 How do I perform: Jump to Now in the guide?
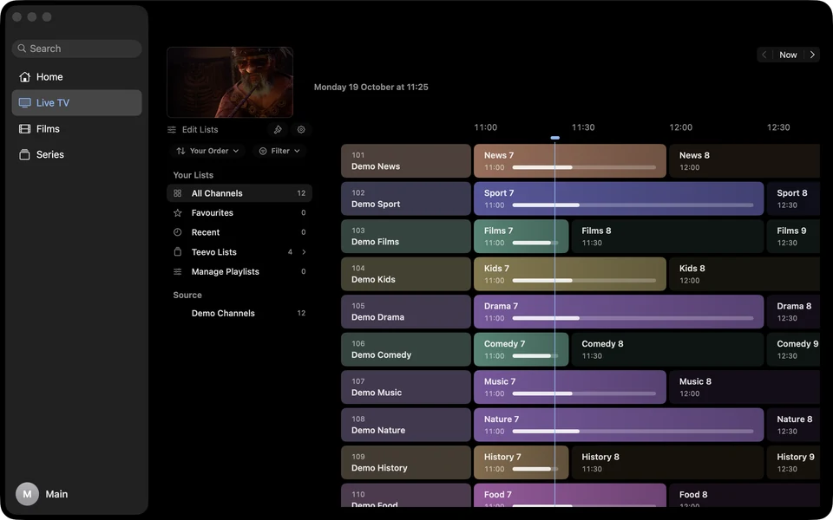point(788,55)
